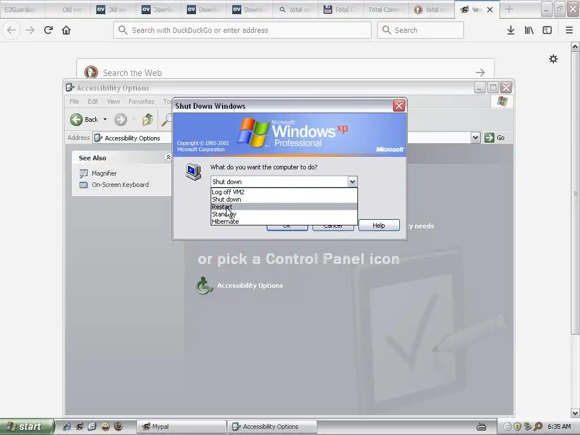Open the browser Downloads icon
The image size is (580, 435).
point(511,30)
